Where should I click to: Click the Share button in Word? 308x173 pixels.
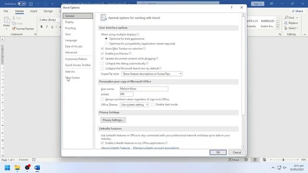(x=297, y=11)
